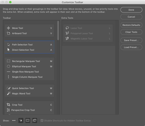This screenshot has height=126, width=145.
Task: Check Disable Shortcuts for Hidden Toolbar Extras
Action: point(42,120)
